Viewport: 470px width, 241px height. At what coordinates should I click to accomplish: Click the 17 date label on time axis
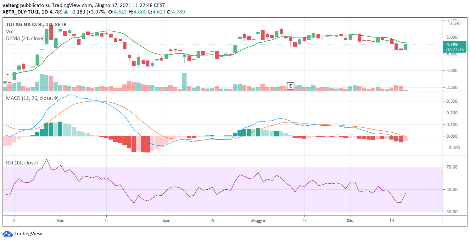click(x=304, y=221)
